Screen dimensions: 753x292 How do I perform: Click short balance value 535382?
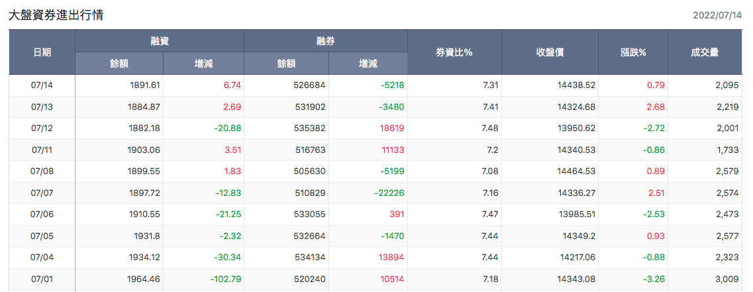(310, 128)
